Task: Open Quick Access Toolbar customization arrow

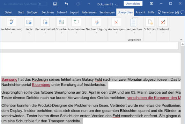Action: [x=89, y=4]
